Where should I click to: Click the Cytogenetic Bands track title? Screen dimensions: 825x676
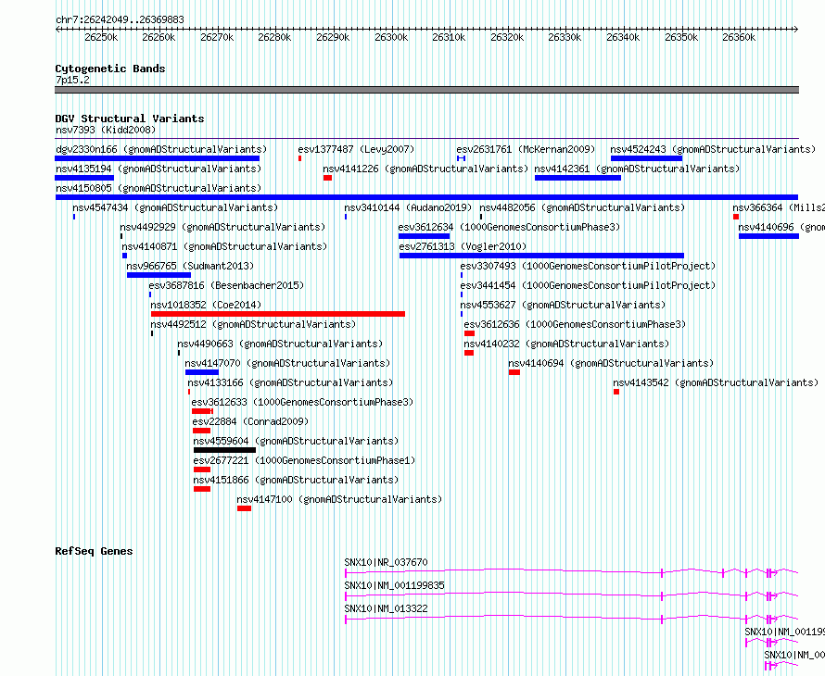coord(110,69)
